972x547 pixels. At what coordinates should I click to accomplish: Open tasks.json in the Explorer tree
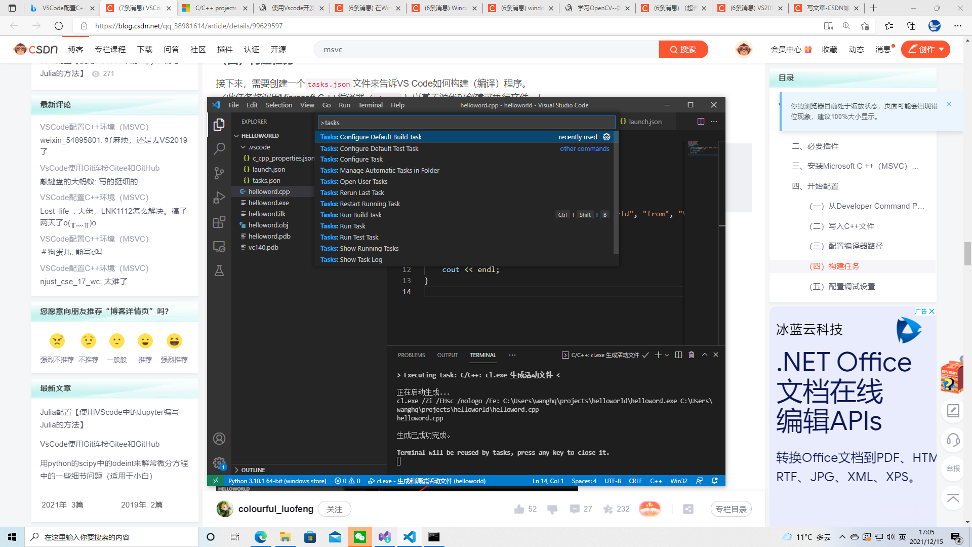pos(266,180)
